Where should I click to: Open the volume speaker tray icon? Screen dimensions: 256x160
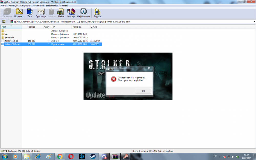point(233,157)
